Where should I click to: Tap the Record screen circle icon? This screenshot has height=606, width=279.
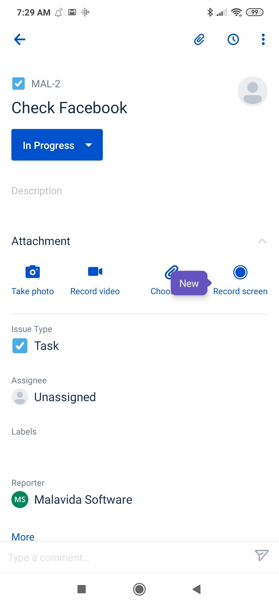click(240, 272)
